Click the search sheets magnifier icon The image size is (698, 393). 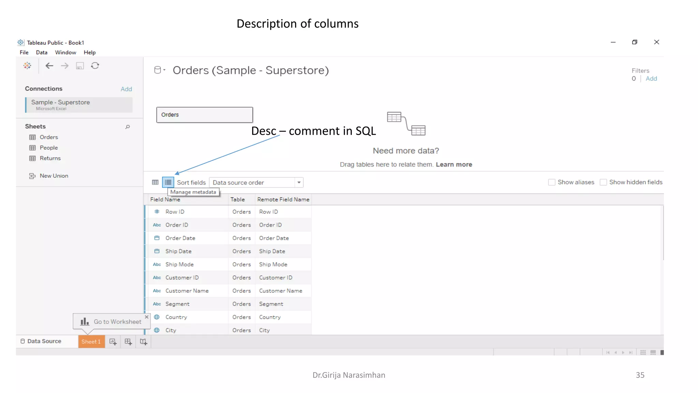click(x=127, y=127)
